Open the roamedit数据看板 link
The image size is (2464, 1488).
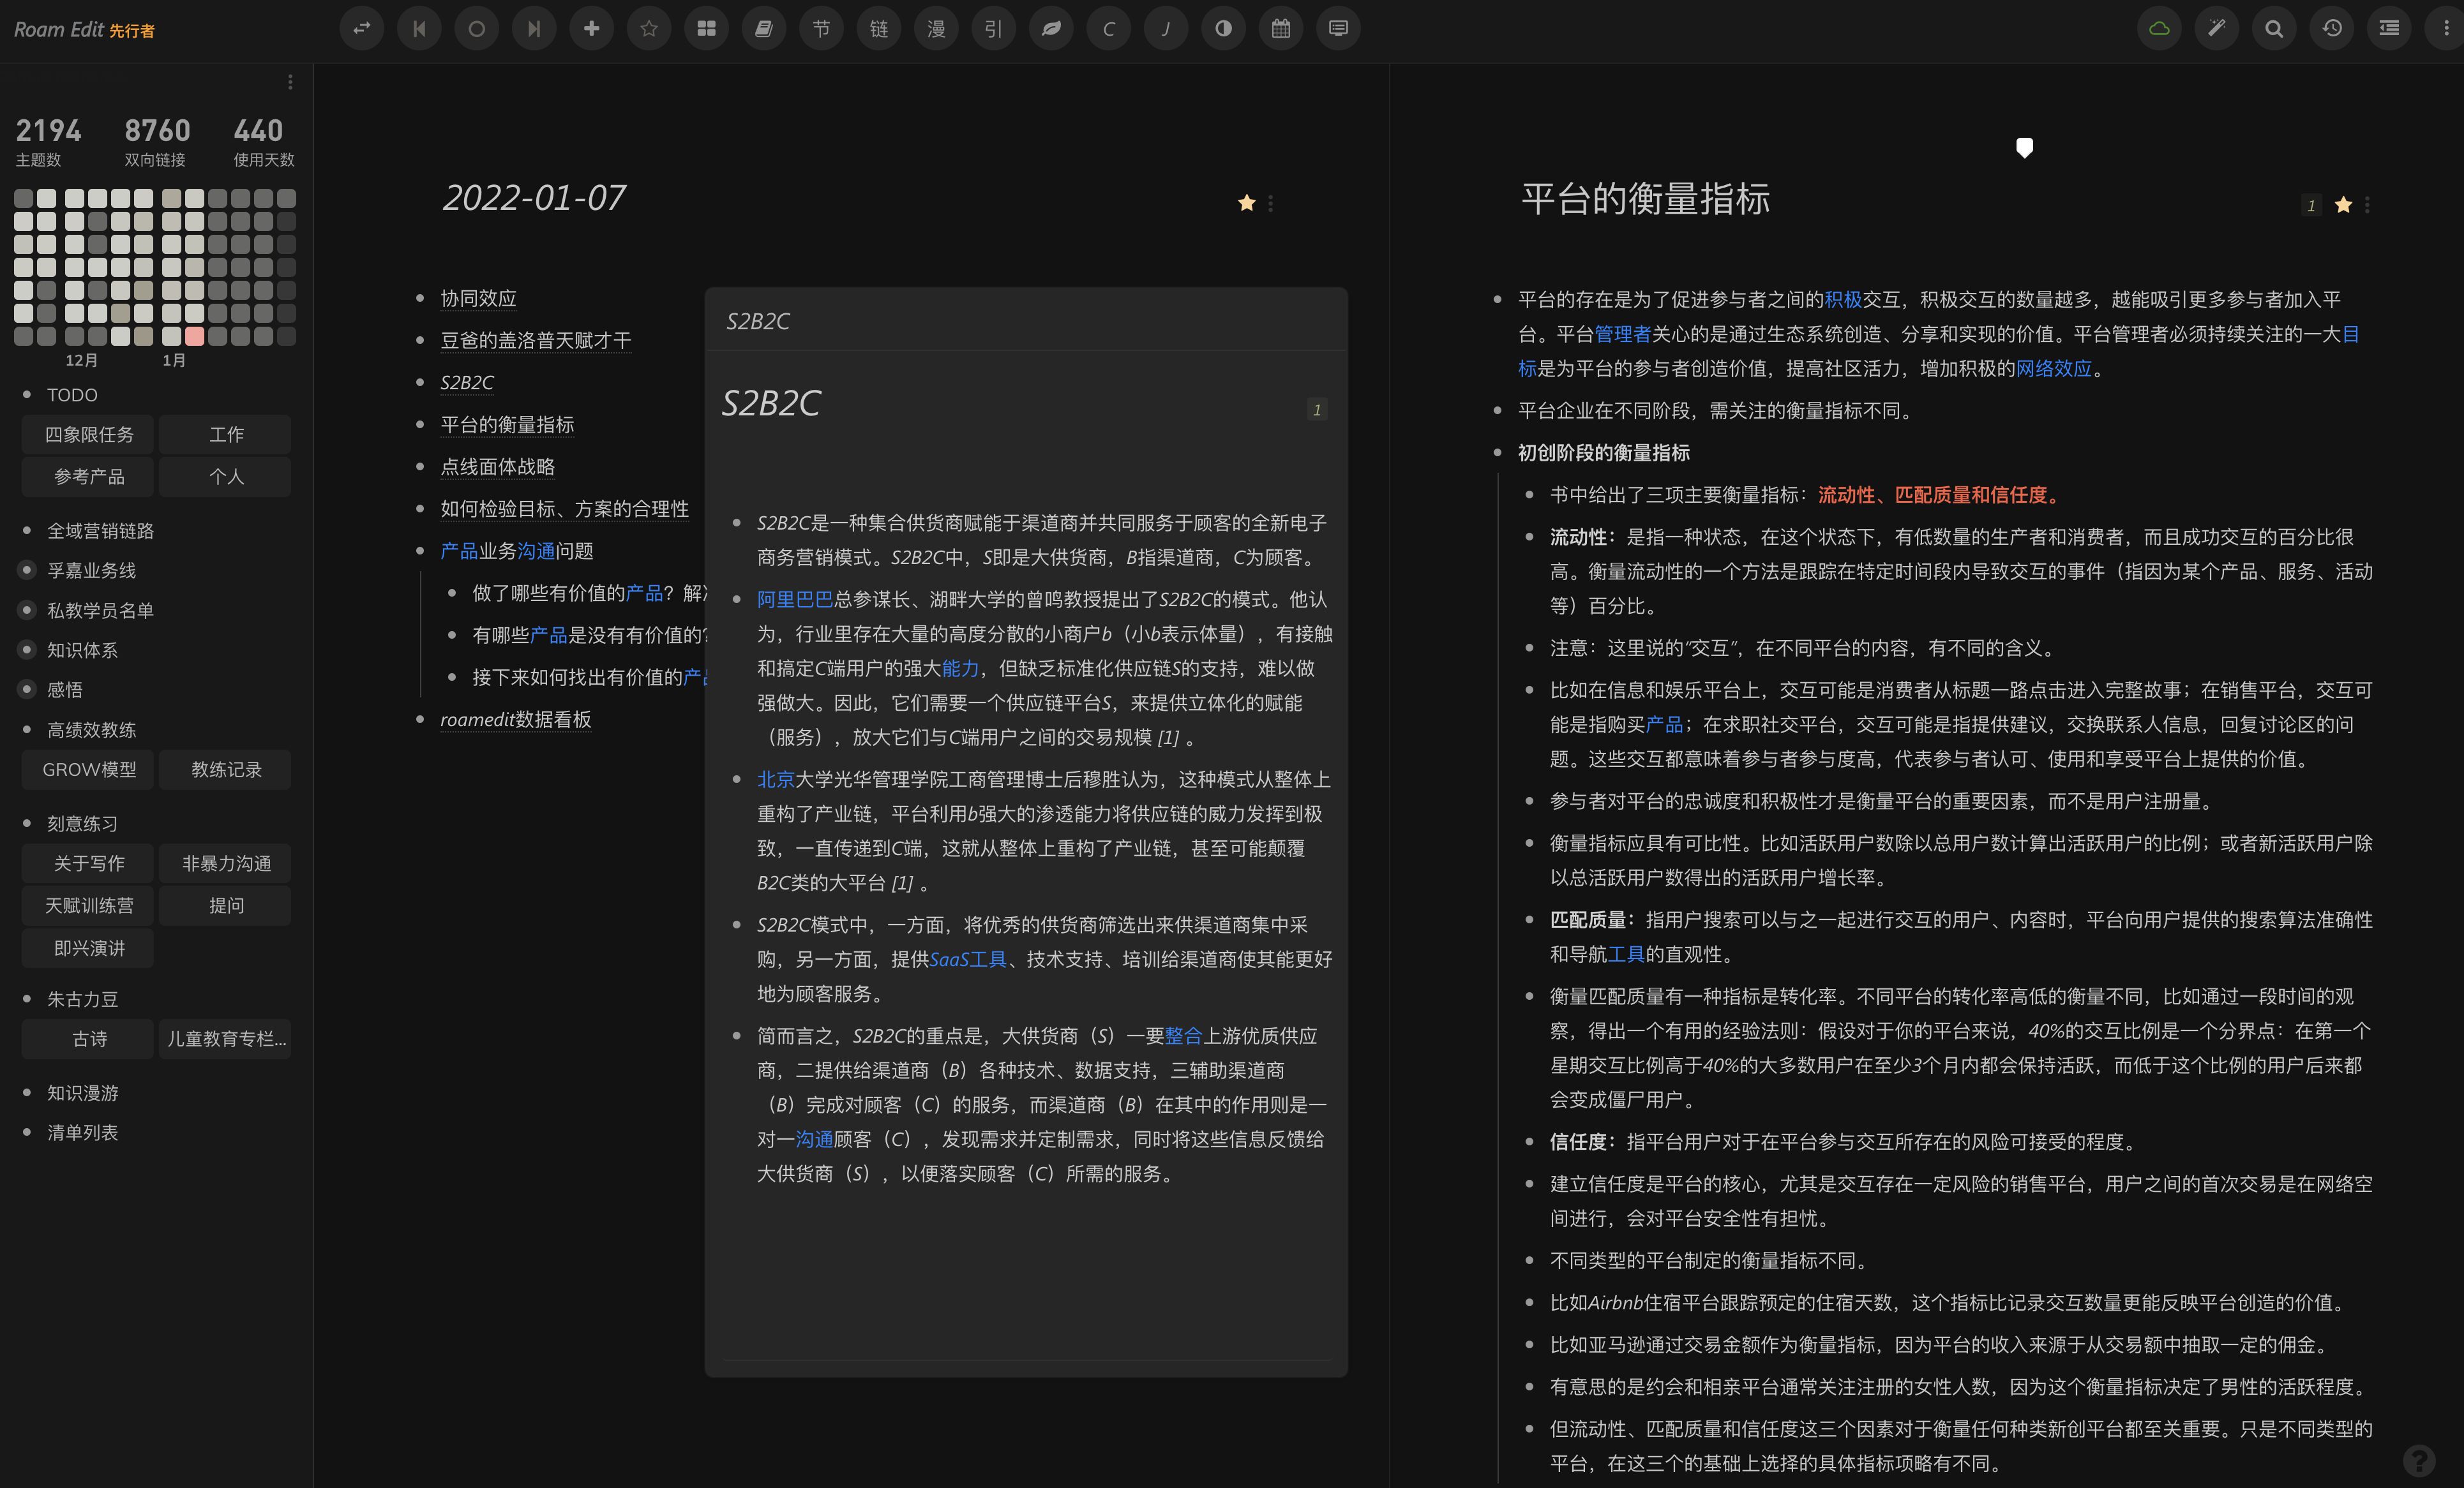click(516, 720)
